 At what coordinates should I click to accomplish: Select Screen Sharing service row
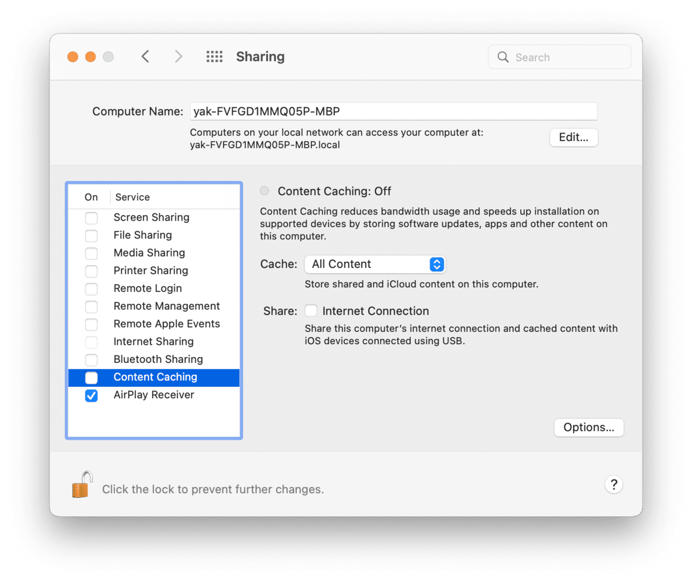154,217
